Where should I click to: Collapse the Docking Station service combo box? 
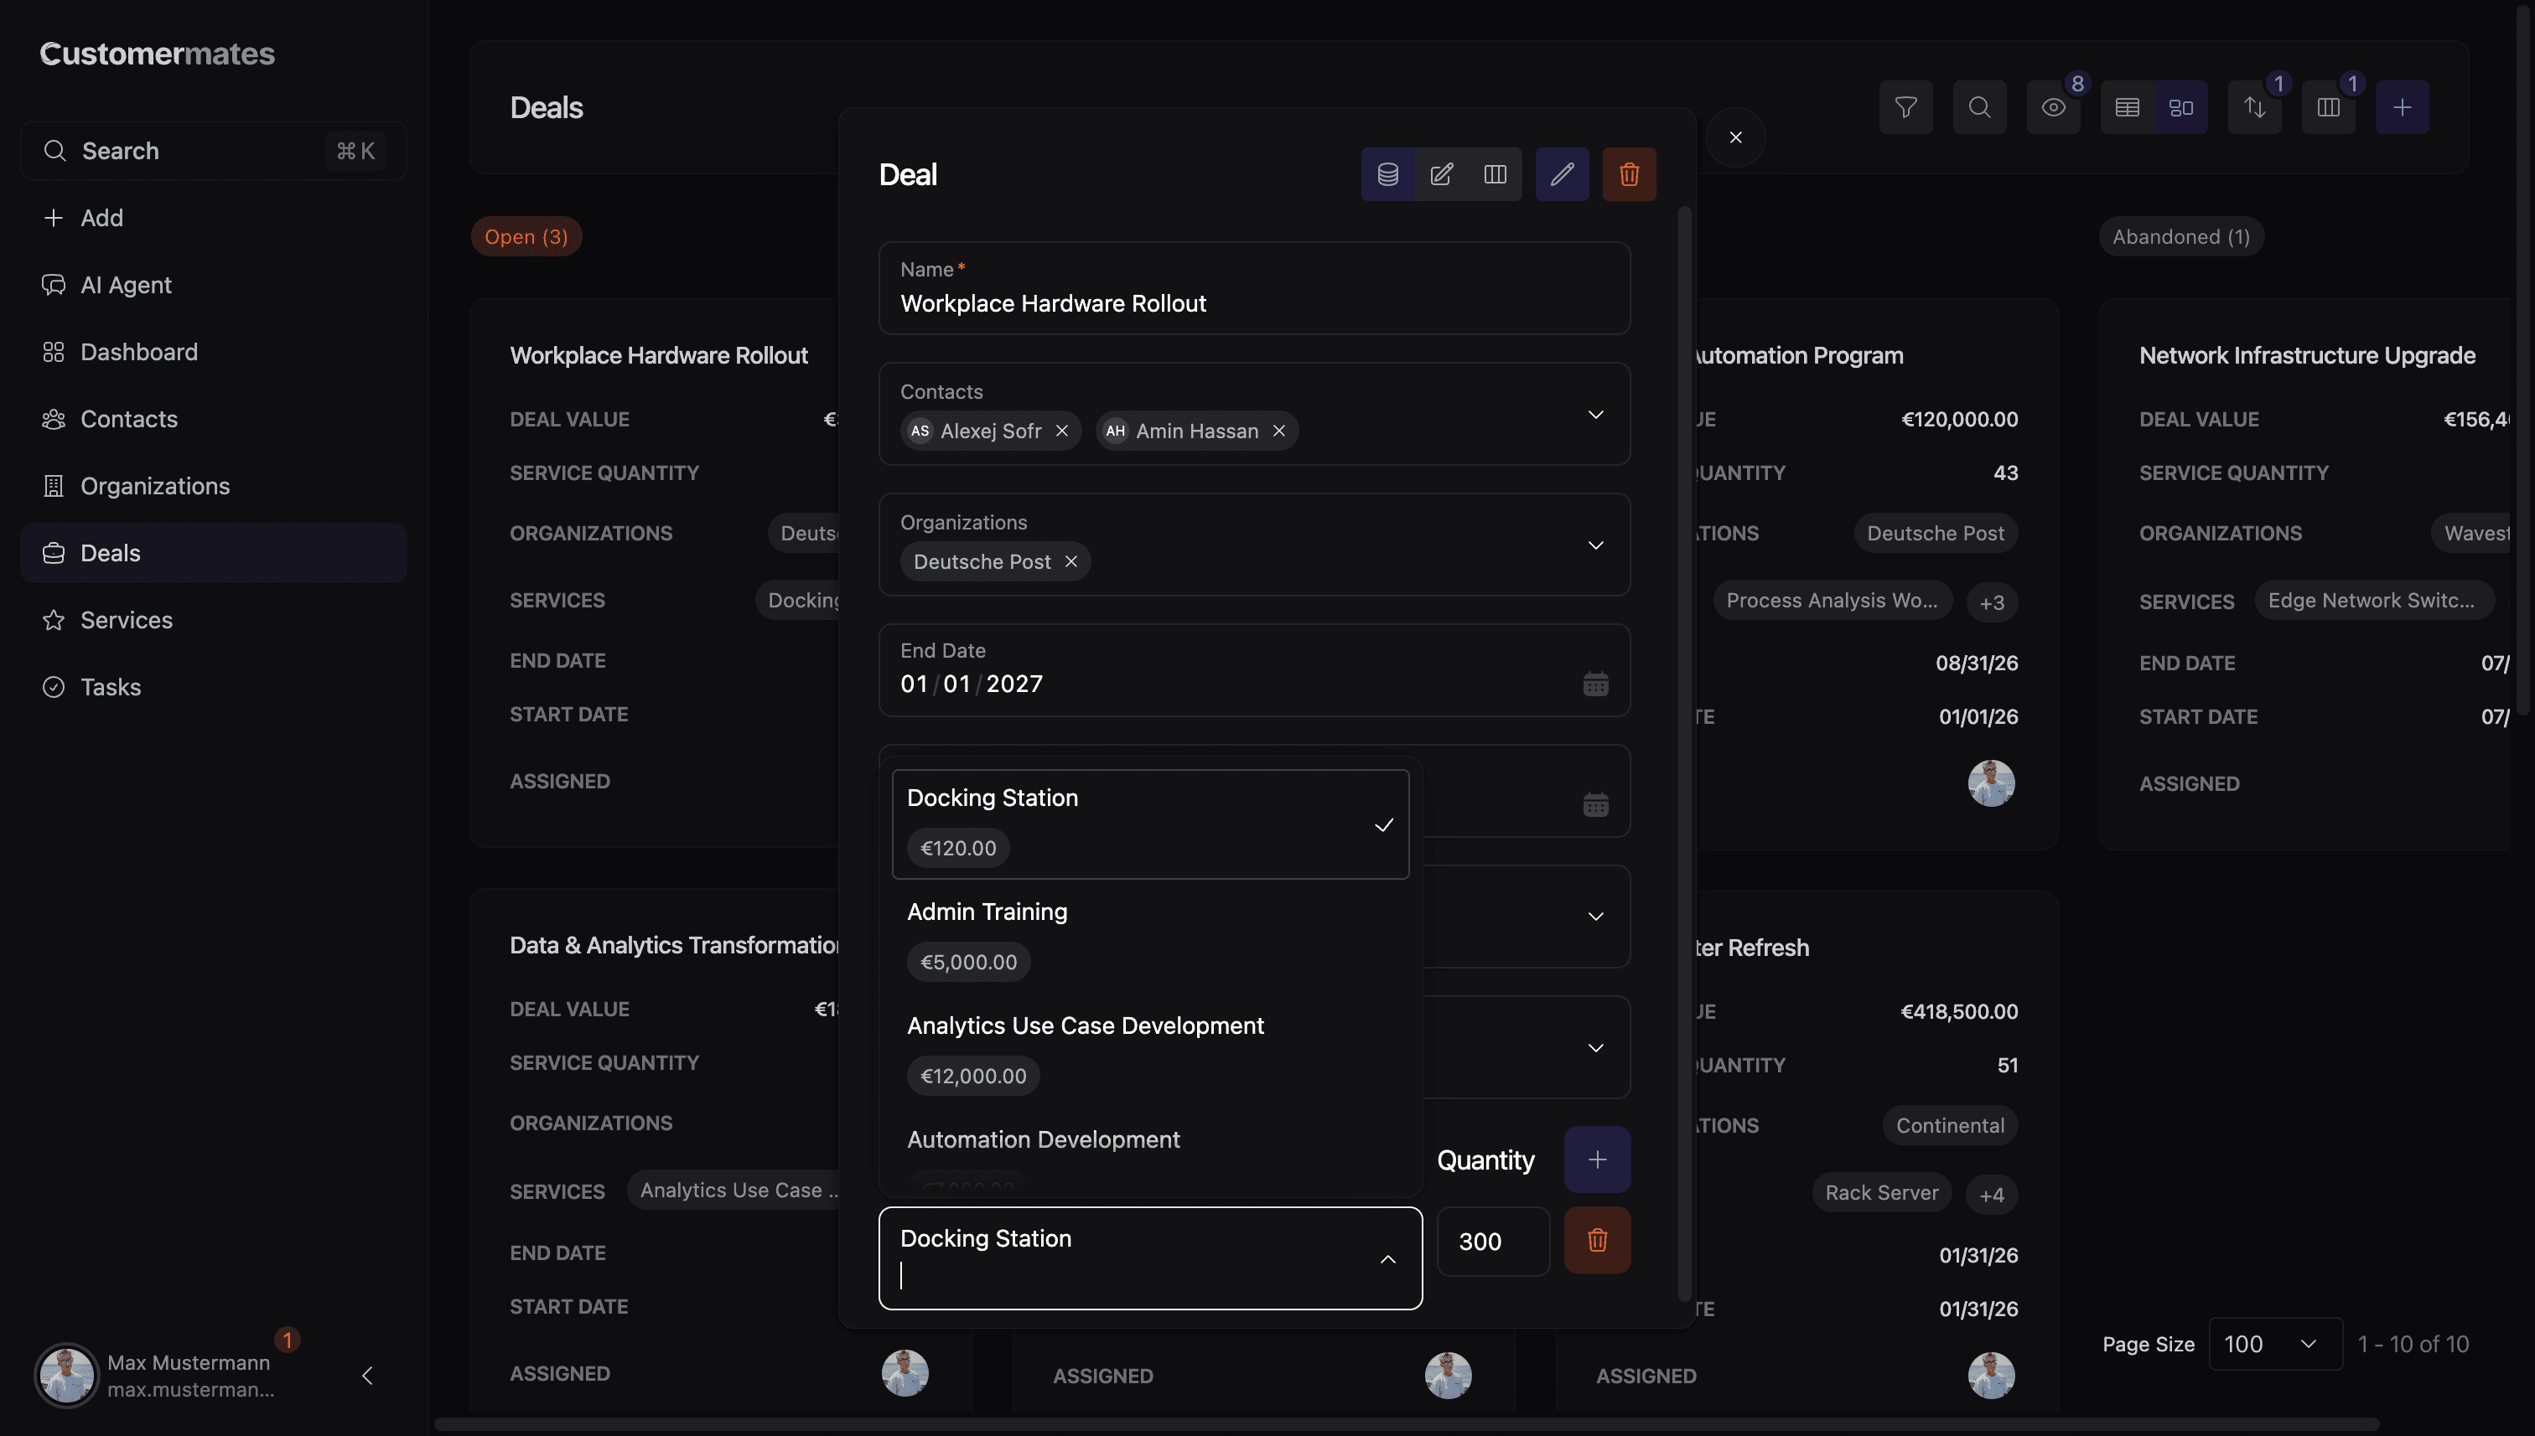(x=1387, y=1258)
